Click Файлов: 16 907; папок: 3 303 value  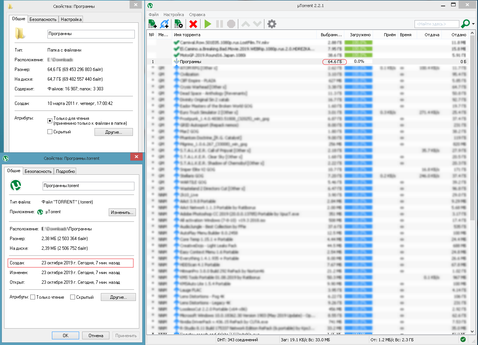[75, 89]
